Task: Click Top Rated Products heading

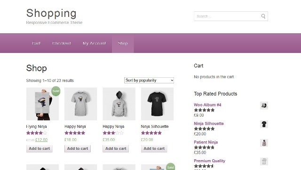Action: pyautogui.click(x=215, y=94)
